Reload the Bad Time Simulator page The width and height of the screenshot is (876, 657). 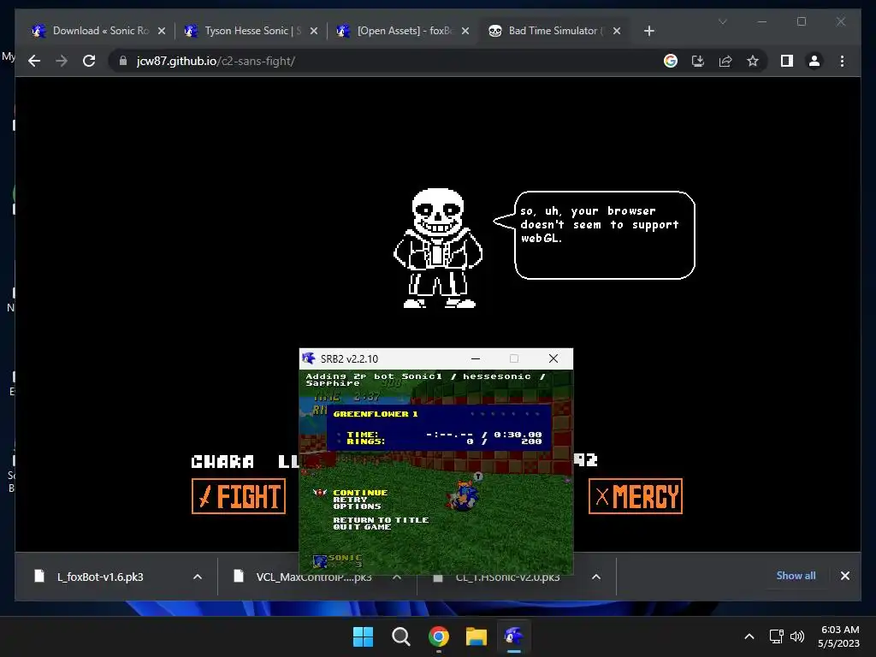89,61
